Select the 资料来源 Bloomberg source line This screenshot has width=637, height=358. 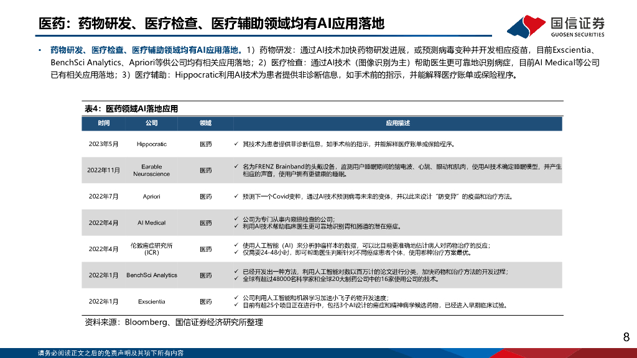[x=172, y=323]
